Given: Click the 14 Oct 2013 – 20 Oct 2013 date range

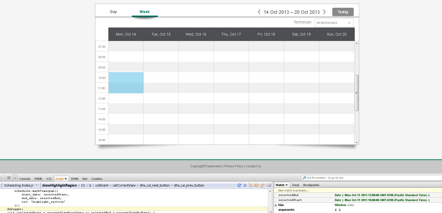Looking at the screenshot, I should (x=292, y=12).
